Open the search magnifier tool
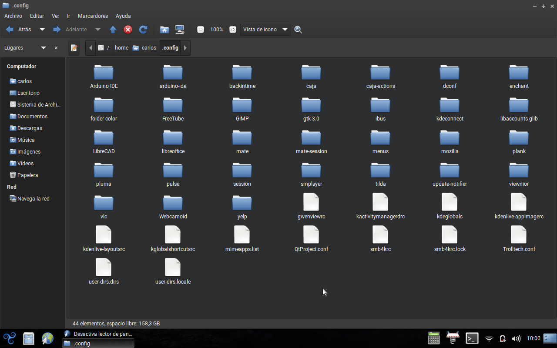The image size is (557, 348). 298,30
